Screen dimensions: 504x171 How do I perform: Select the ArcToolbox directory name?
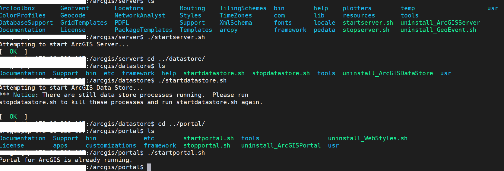click(17, 8)
